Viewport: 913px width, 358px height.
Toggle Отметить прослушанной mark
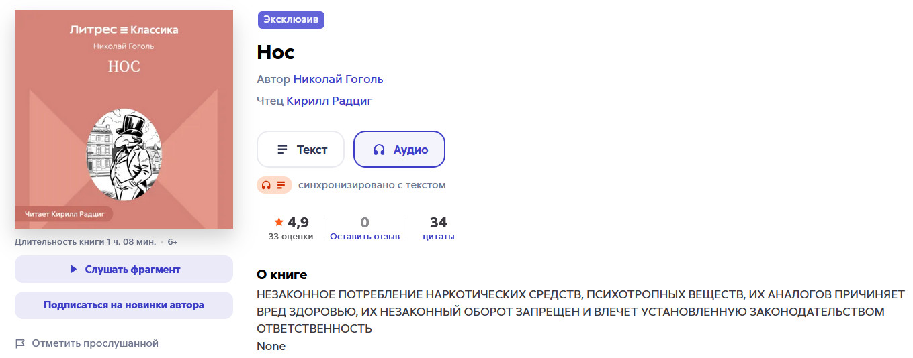point(95,343)
